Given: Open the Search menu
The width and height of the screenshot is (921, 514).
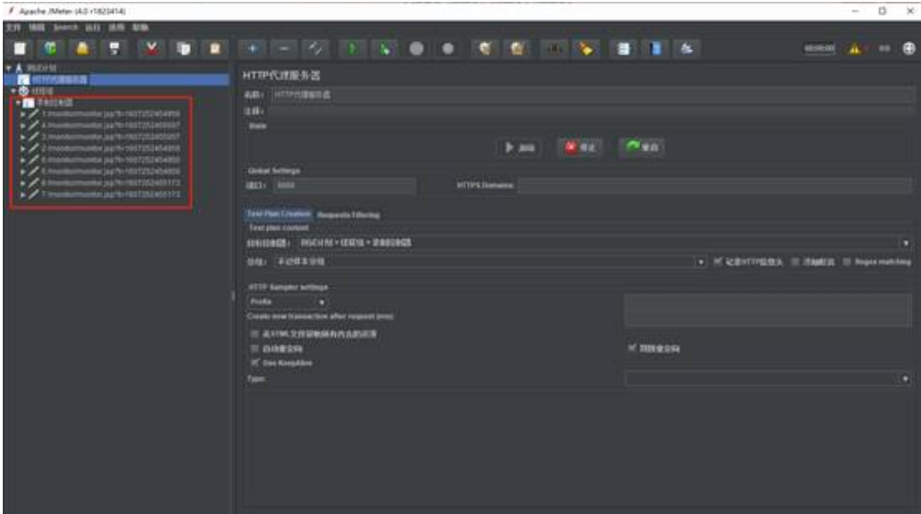Looking at the screenshot, I should coord(66,27).
